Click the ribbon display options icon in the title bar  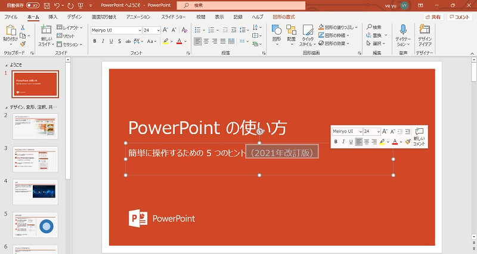click(x=420, y=5)
